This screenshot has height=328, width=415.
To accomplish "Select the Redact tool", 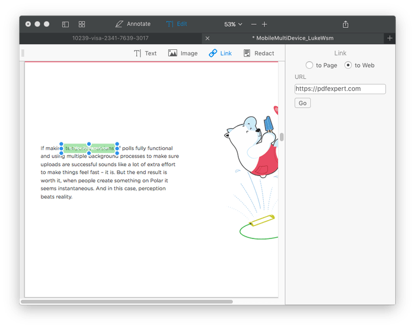I will pos(258,53).
